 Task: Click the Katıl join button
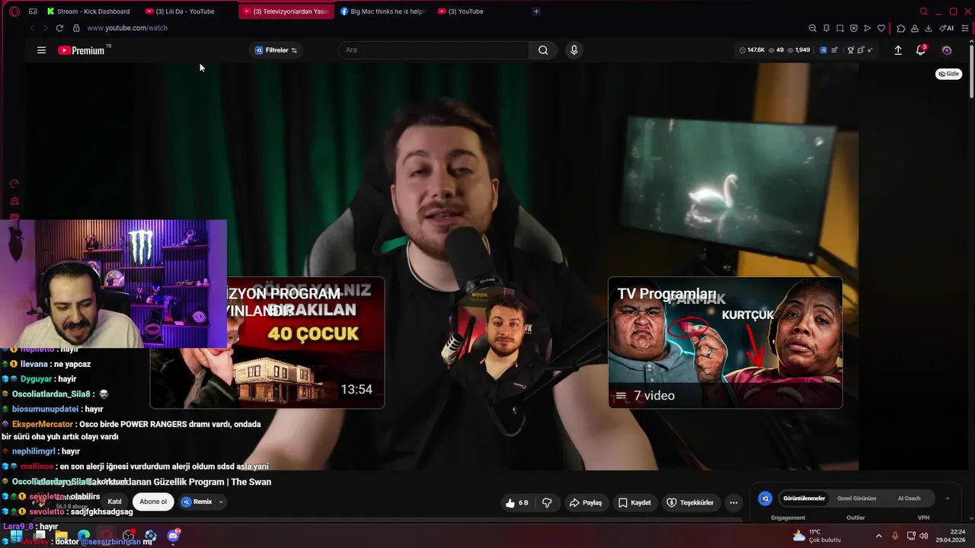[114, 502]
